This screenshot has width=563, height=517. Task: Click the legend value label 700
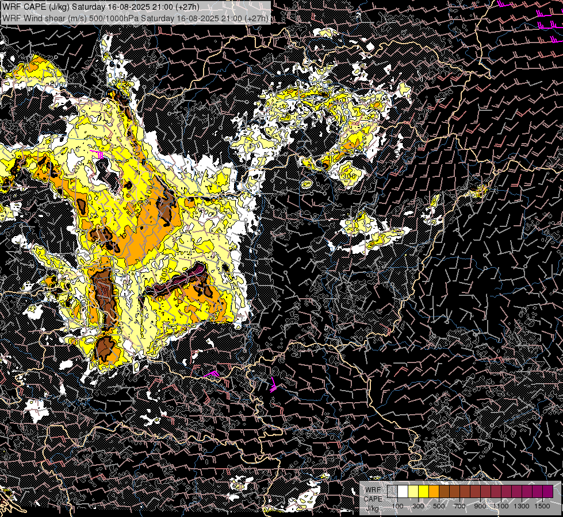point(459,506)
